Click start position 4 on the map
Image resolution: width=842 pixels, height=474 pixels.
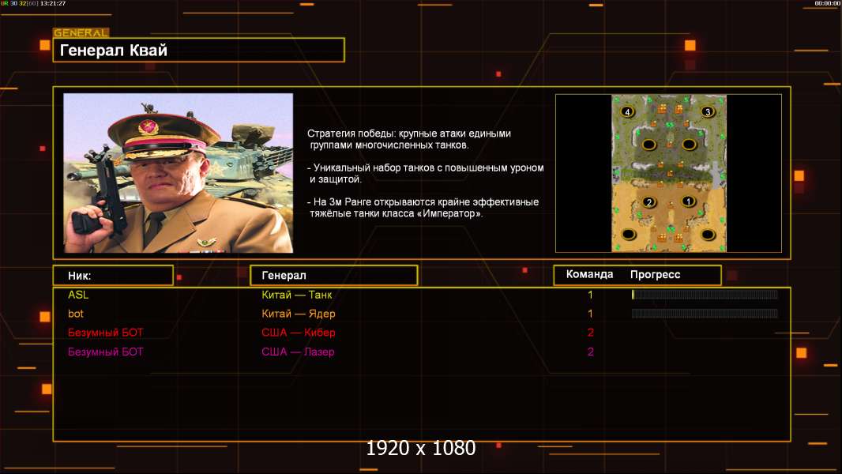(x=627, y=111)
